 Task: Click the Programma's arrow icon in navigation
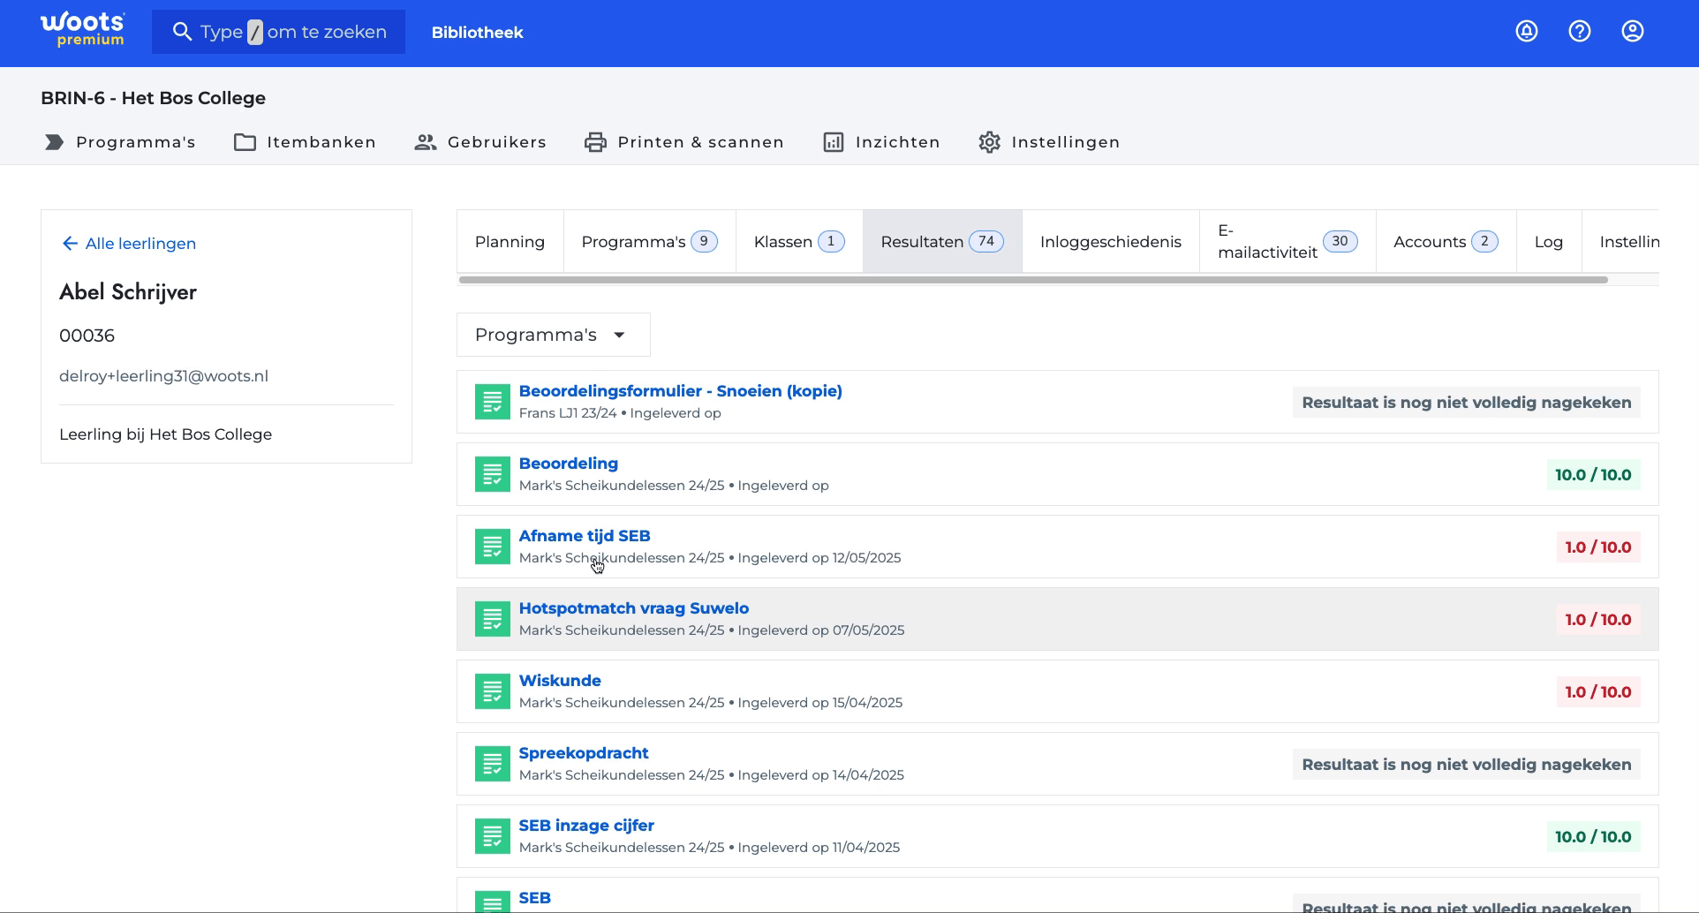pyautogui.click(x=54, y=142)
